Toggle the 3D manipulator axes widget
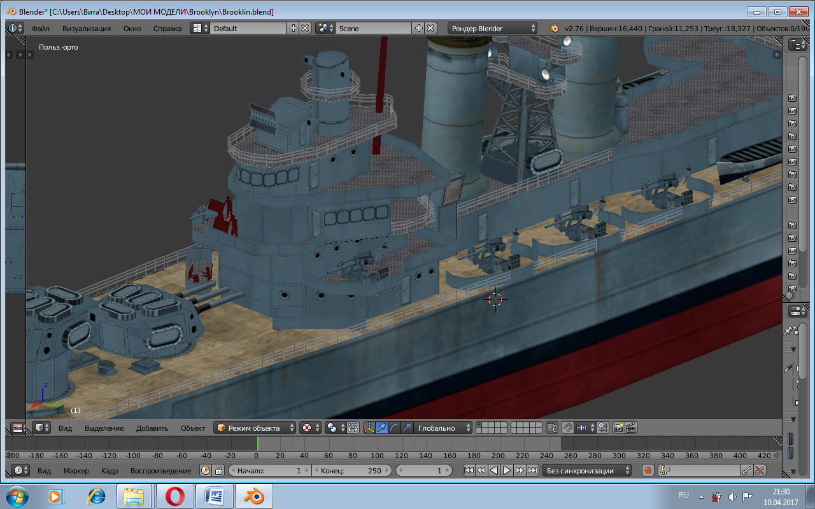Screen dimensions: 815x509 click(369, 428)
